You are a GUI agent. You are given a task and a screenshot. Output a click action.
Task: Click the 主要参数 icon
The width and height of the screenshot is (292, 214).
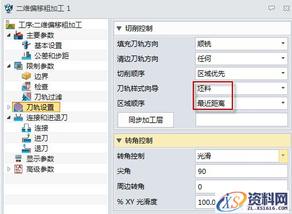tap(18, 35)
